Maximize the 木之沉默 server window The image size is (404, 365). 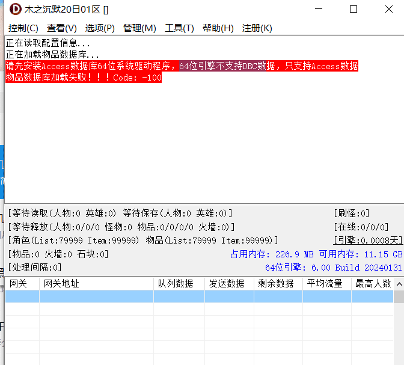coord(353,10)
